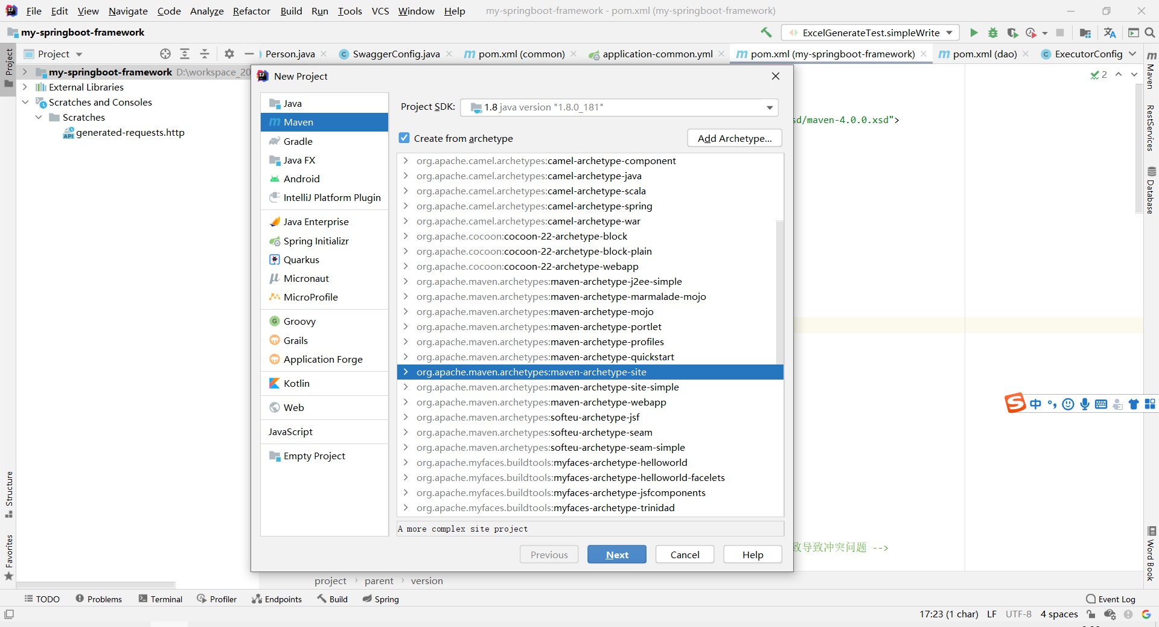Select Gradle project type
The width and height of the screenshot is (1159, 627).
click(298, 141)
